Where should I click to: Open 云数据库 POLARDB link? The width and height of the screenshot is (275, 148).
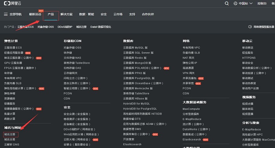click(x=142, y=68)
